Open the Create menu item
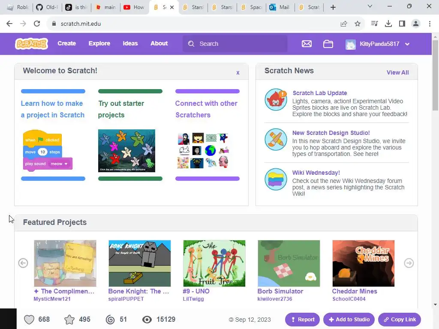The image size is (439, 329). tap(66, 43)
